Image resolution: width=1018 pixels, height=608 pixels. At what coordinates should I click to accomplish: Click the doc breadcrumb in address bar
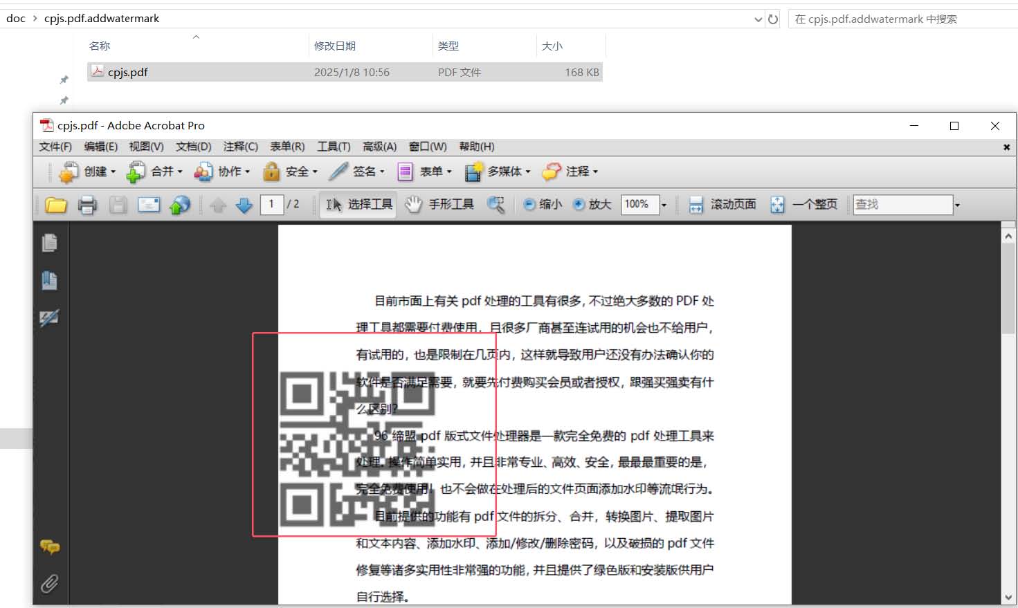pyautogui.click(x=15, y=18)
